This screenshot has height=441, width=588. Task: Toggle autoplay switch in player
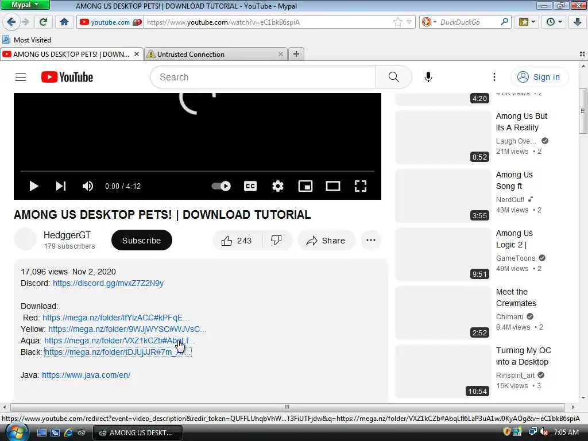point(221,186)
